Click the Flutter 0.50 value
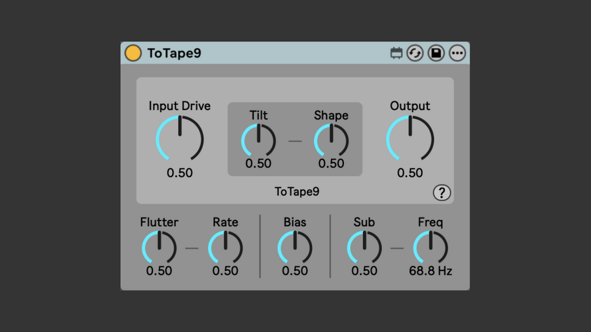The image size is (591, 332). point(159,271)
